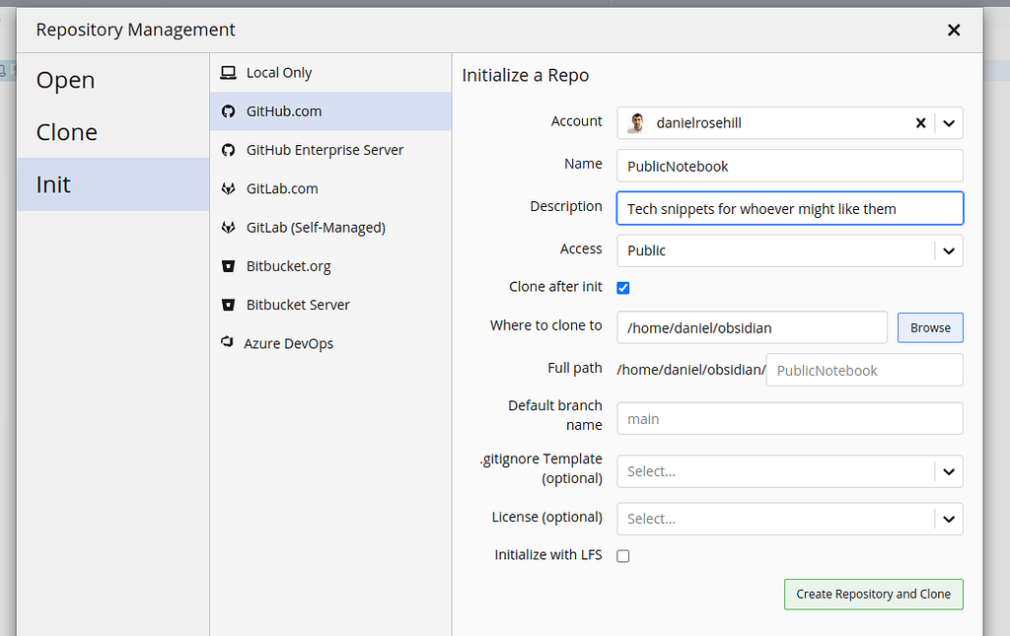Click the GitHub Enterprise Server icon
Image resolution: width=1010 pixels, height=636 pixels.
229,150
